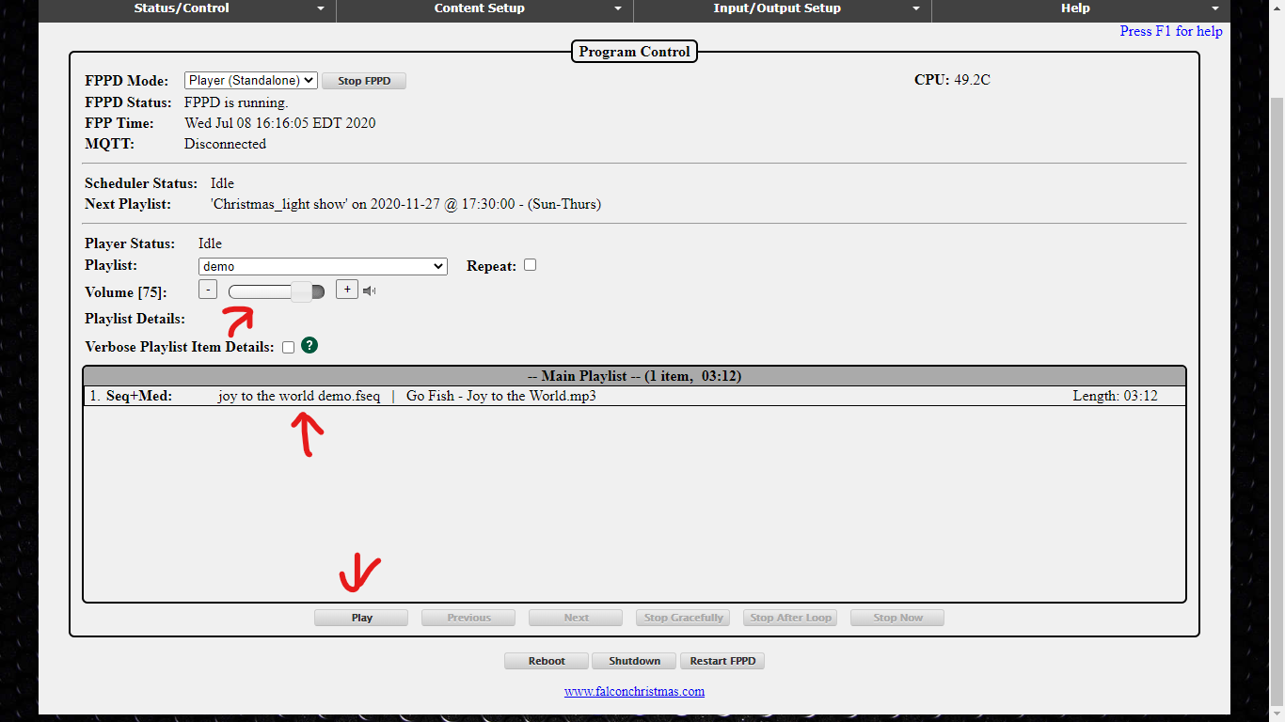Viewport: 1285px width, 722px height.
Task: Click the Stop After Loop button
Action: (790, 618)
